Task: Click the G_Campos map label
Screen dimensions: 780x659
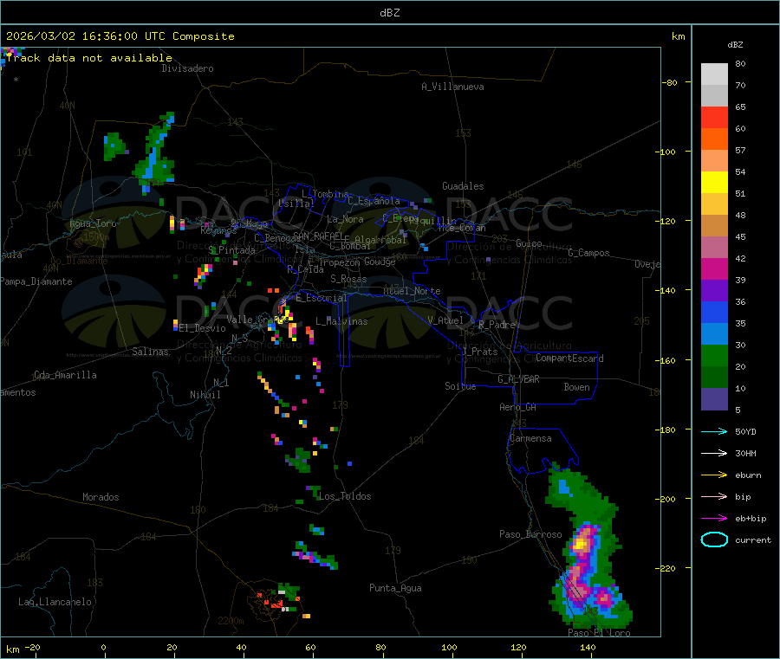Action: tap(588, 253)
